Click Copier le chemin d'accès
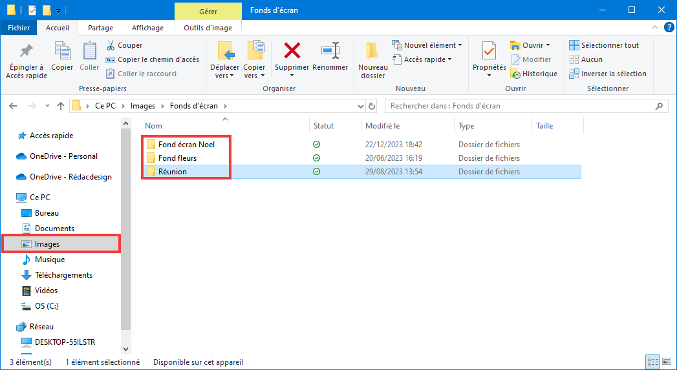Viewport: 677px width, 370px height. [x=153, y=59]
